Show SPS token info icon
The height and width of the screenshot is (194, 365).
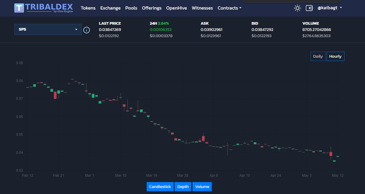[x=86, y=30]
